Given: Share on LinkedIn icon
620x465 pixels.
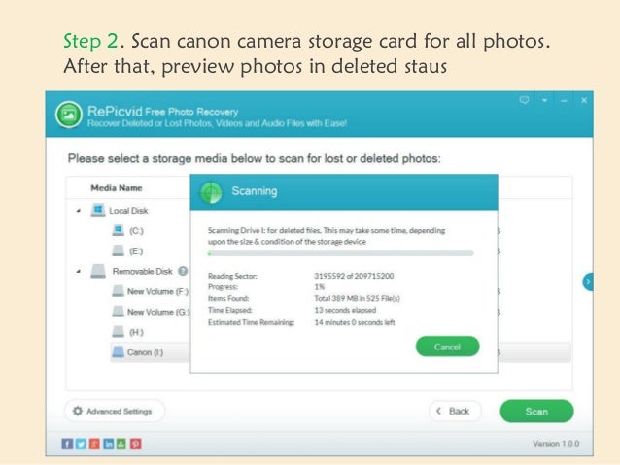Looking at the screenshot, I should 108,444.
